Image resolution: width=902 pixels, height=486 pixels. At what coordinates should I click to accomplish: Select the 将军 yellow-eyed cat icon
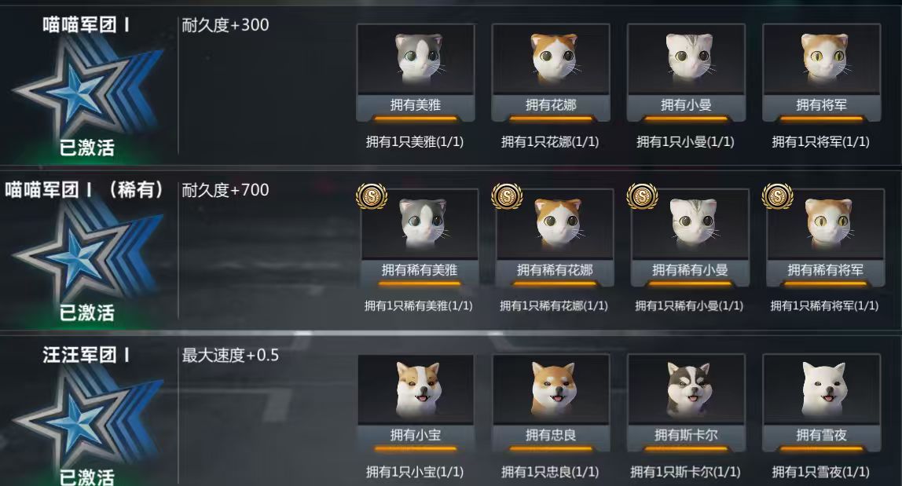(x=823, y=59)
